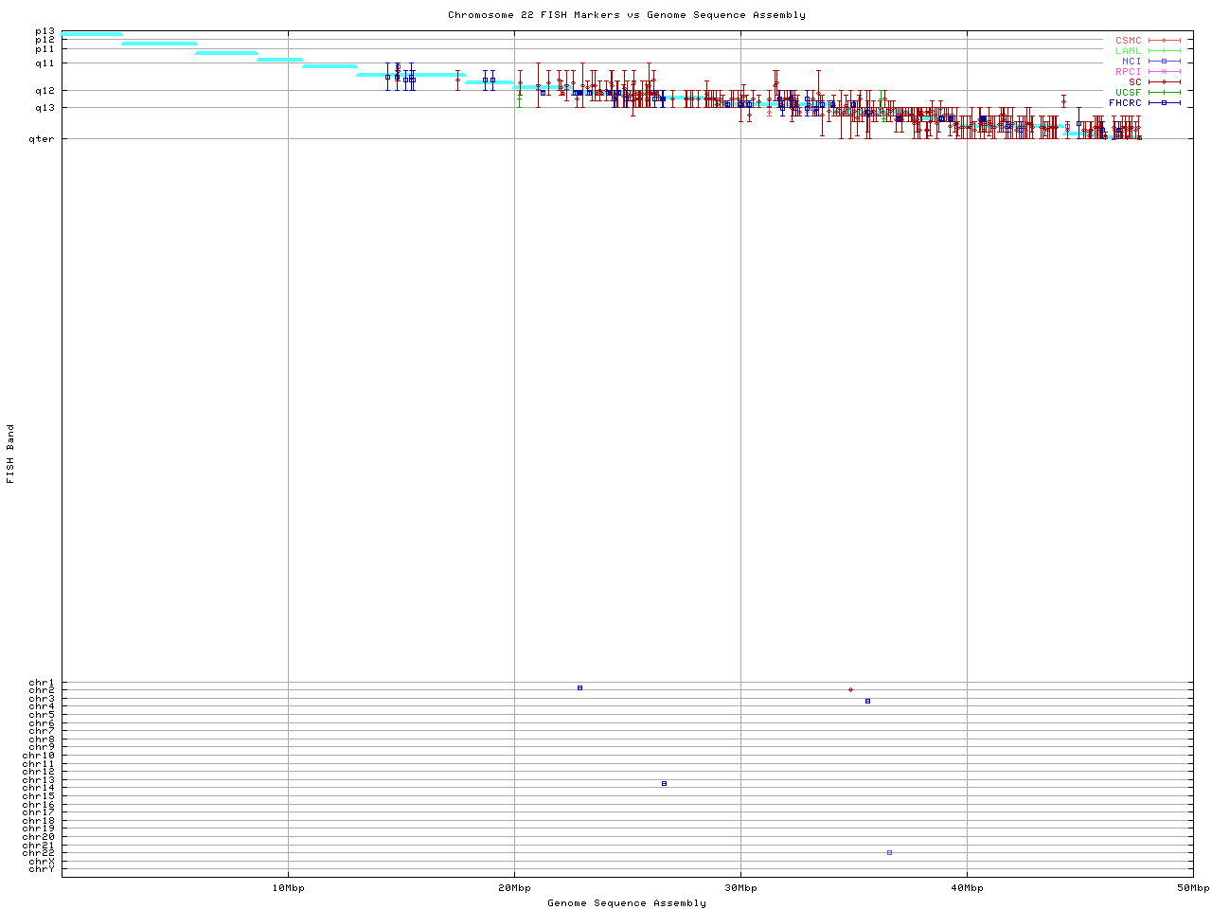This screenshot has width=1212, height=909.
Task: Click the chart title about Chromosome 22
Action: pos(627,14)
